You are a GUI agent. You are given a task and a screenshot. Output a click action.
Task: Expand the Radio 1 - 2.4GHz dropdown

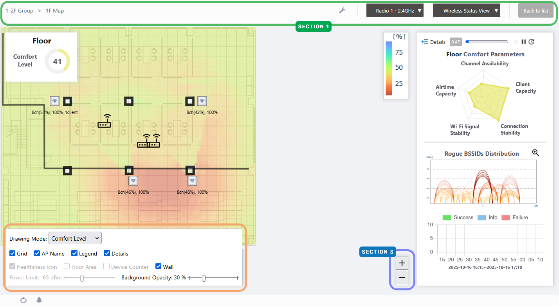point(395,11)
